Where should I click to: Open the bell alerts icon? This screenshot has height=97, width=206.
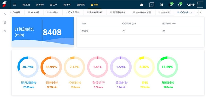click(x=179, y=5)
